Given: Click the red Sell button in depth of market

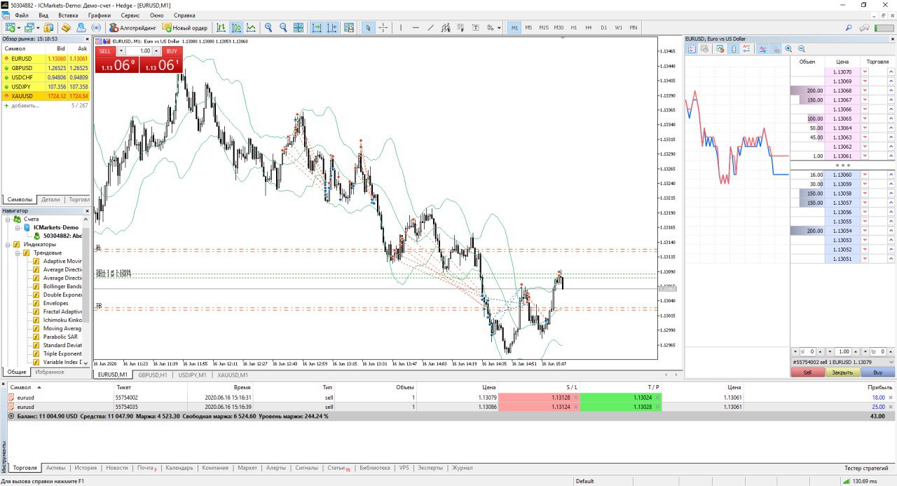Looking at the screenshot, I should point(807,372).
